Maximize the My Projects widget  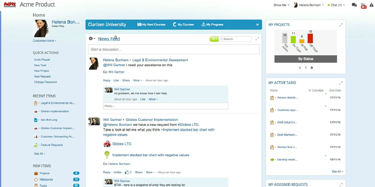pos(341,25)
